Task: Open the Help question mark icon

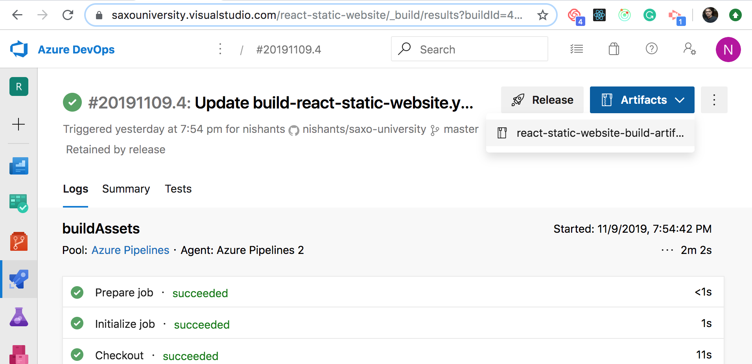Action: (x=652, y=49)
